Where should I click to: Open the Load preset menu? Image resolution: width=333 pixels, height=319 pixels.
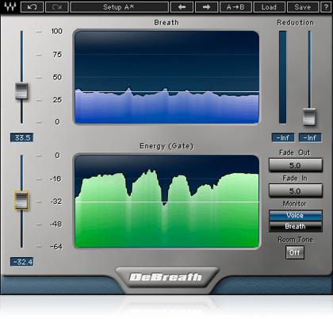(x=269, y=7)
